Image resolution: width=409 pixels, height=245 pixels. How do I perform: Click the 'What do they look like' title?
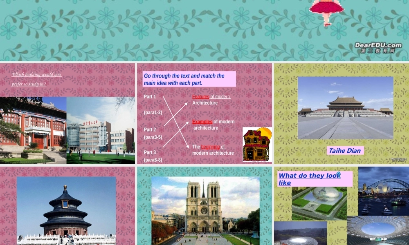[315, 179]
